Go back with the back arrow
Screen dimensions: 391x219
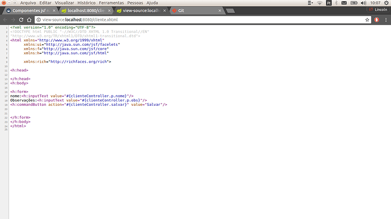(5, 20)
